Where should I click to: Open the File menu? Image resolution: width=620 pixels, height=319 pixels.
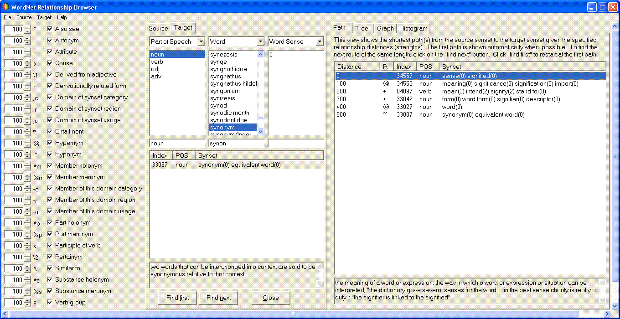click(7, 17)
